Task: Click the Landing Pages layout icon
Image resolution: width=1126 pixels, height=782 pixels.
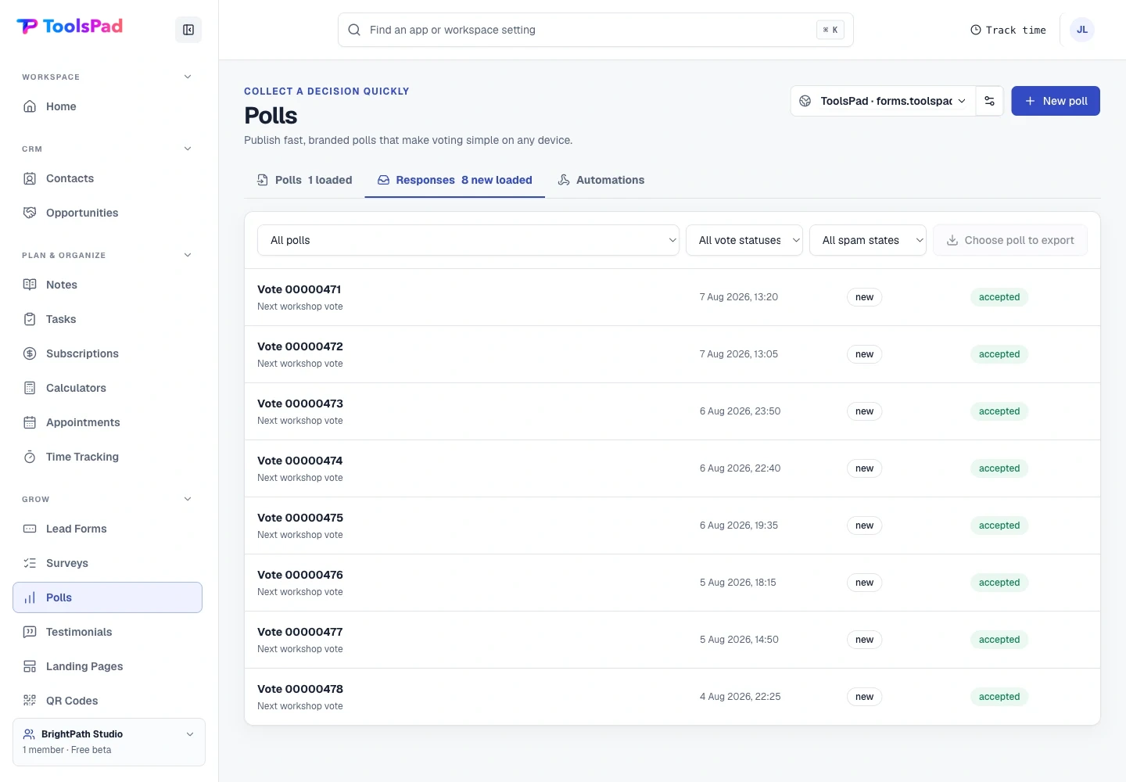Action: click(30, 666)
